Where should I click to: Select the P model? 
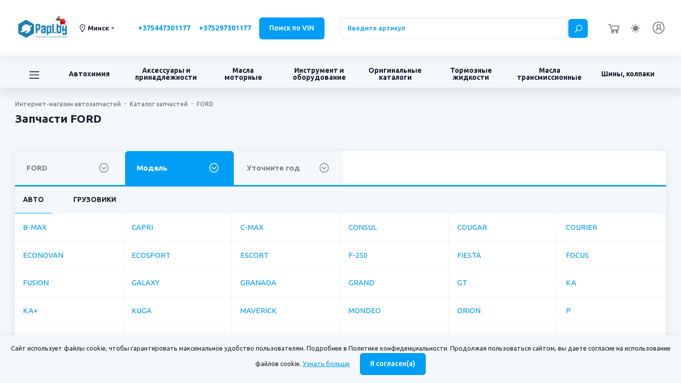(x=568, y=311)
